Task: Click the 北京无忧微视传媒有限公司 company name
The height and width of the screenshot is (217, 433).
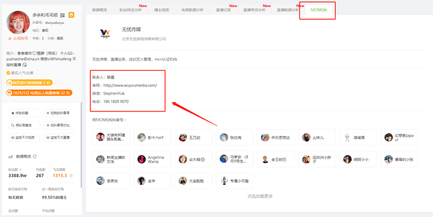Action: (x=144, y=39)
